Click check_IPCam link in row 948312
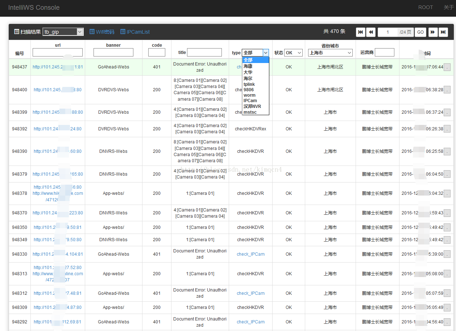 250,293
